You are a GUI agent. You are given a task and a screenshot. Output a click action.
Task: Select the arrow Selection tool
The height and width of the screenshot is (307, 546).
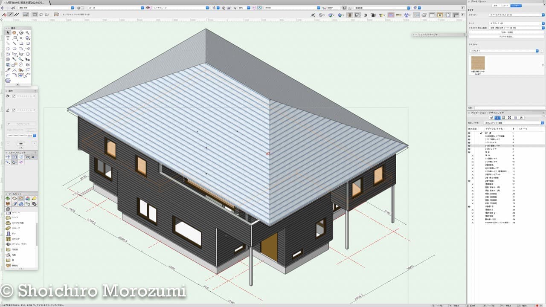point(8,33)
